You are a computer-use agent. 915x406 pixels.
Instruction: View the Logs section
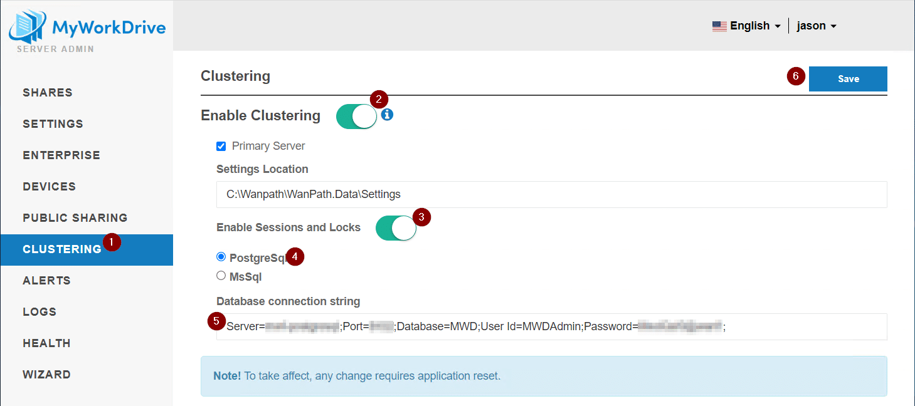(x=40, y=312)
